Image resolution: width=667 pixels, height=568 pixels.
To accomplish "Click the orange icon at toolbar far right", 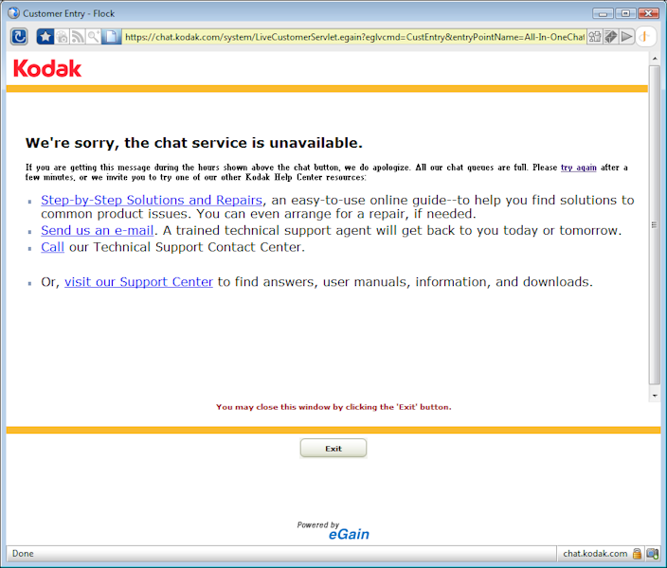I will tap(646, 37).
